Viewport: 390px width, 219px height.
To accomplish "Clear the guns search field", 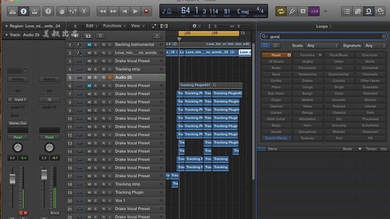I will [x=384, y=36].
